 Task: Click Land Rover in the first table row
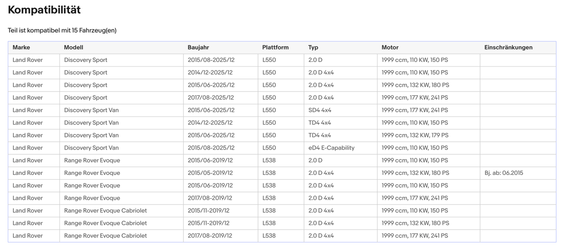coord(27,60)
